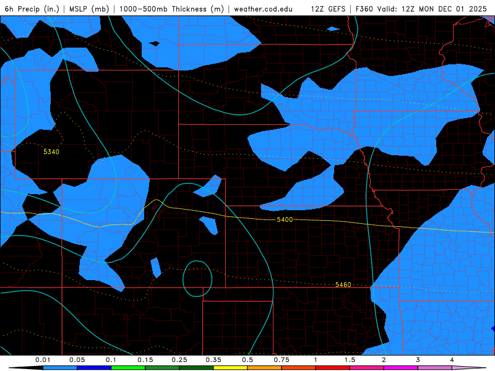Select the medium green 0.15–0.25 legend swatch
Screen dimensions: 495x371
click(x=162, y=368)
